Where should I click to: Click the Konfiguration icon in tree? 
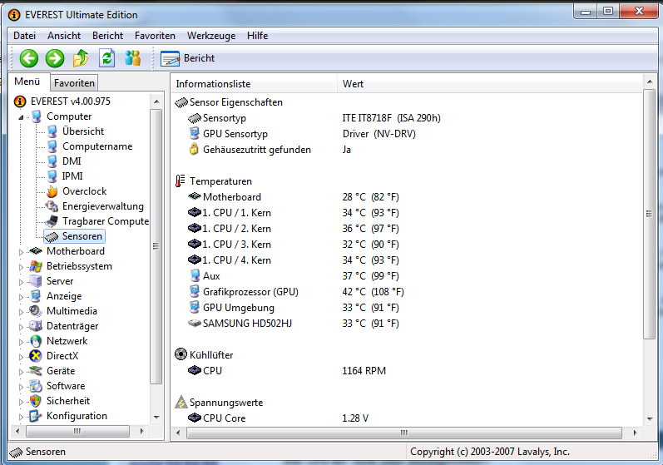36,416
